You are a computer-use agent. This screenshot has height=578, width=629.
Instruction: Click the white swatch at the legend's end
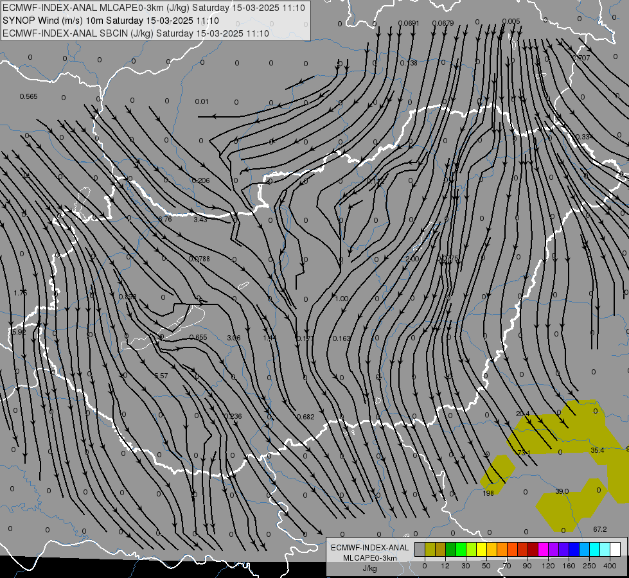[615, 550]
